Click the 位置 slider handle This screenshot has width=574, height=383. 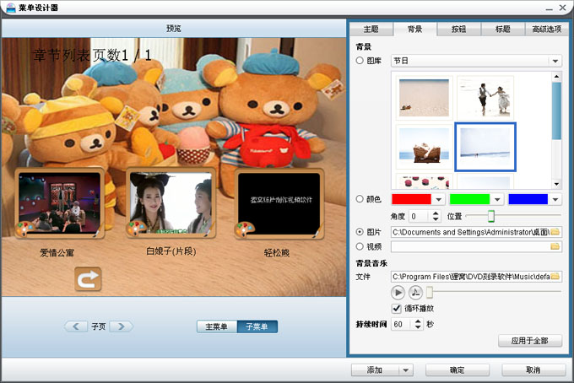[491, 216]
